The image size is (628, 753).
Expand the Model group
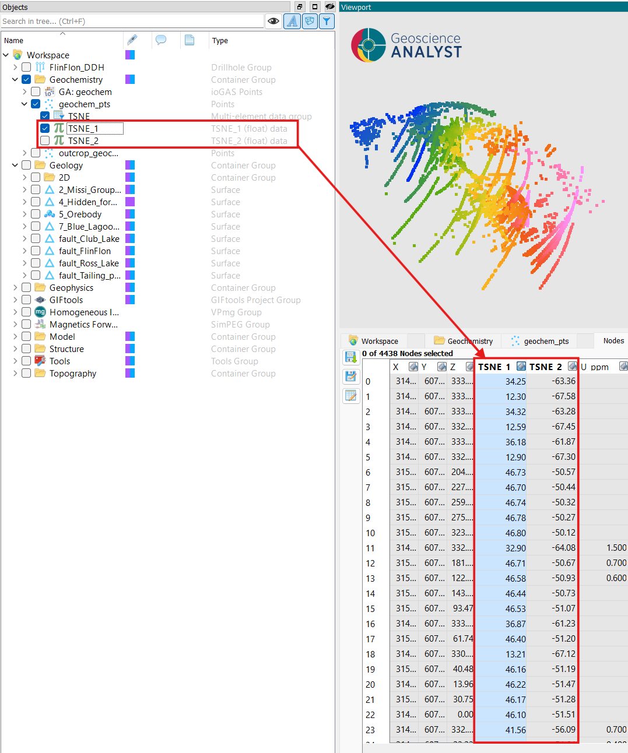[x=15, y=336]
